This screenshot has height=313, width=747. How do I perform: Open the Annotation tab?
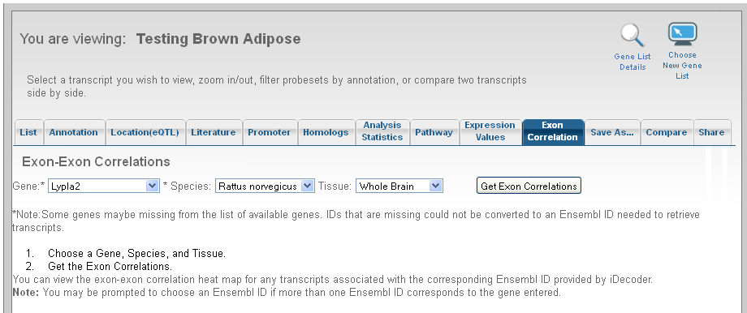[73, 132]
